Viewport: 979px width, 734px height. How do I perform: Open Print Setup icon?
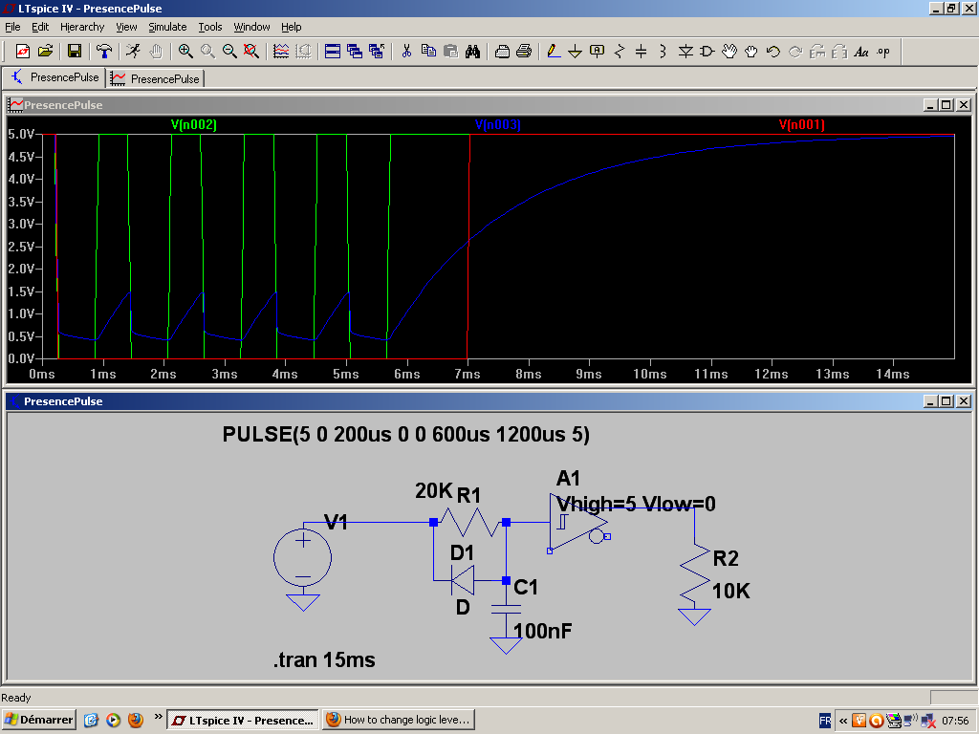(502, 52)
